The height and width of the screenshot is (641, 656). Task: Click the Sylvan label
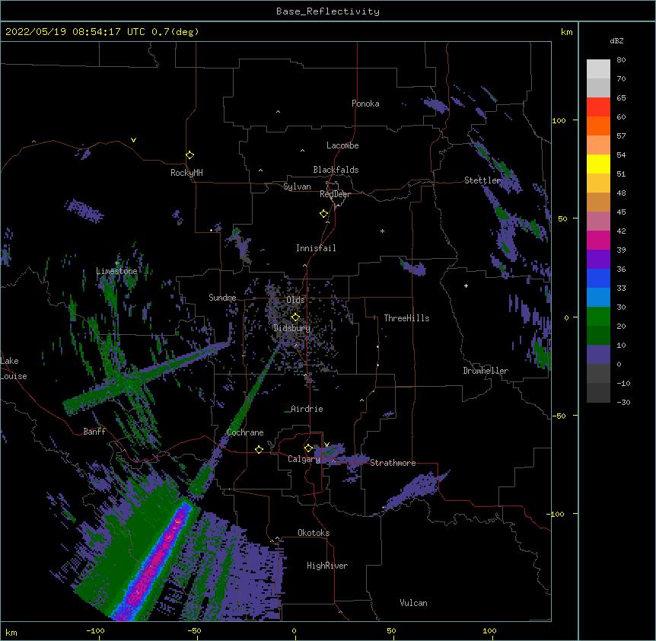point(297,187)
